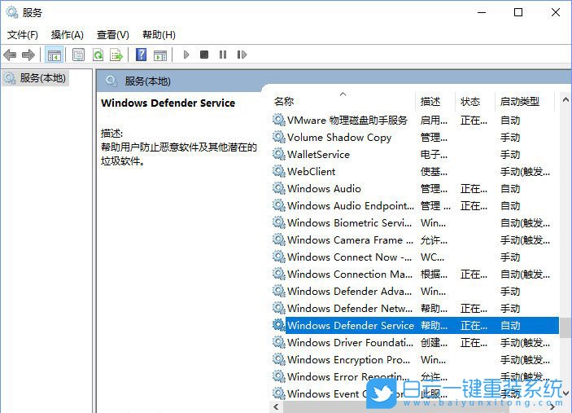This screenshot has height=413, width=572.
Task: Click the Stop service square icon
Action: 204,55
